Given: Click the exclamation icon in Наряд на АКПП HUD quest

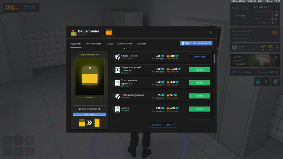Looking at the screenshot, I should (275, 33).
